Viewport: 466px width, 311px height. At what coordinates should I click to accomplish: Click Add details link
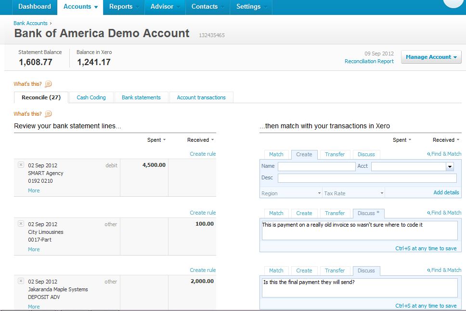446,192
